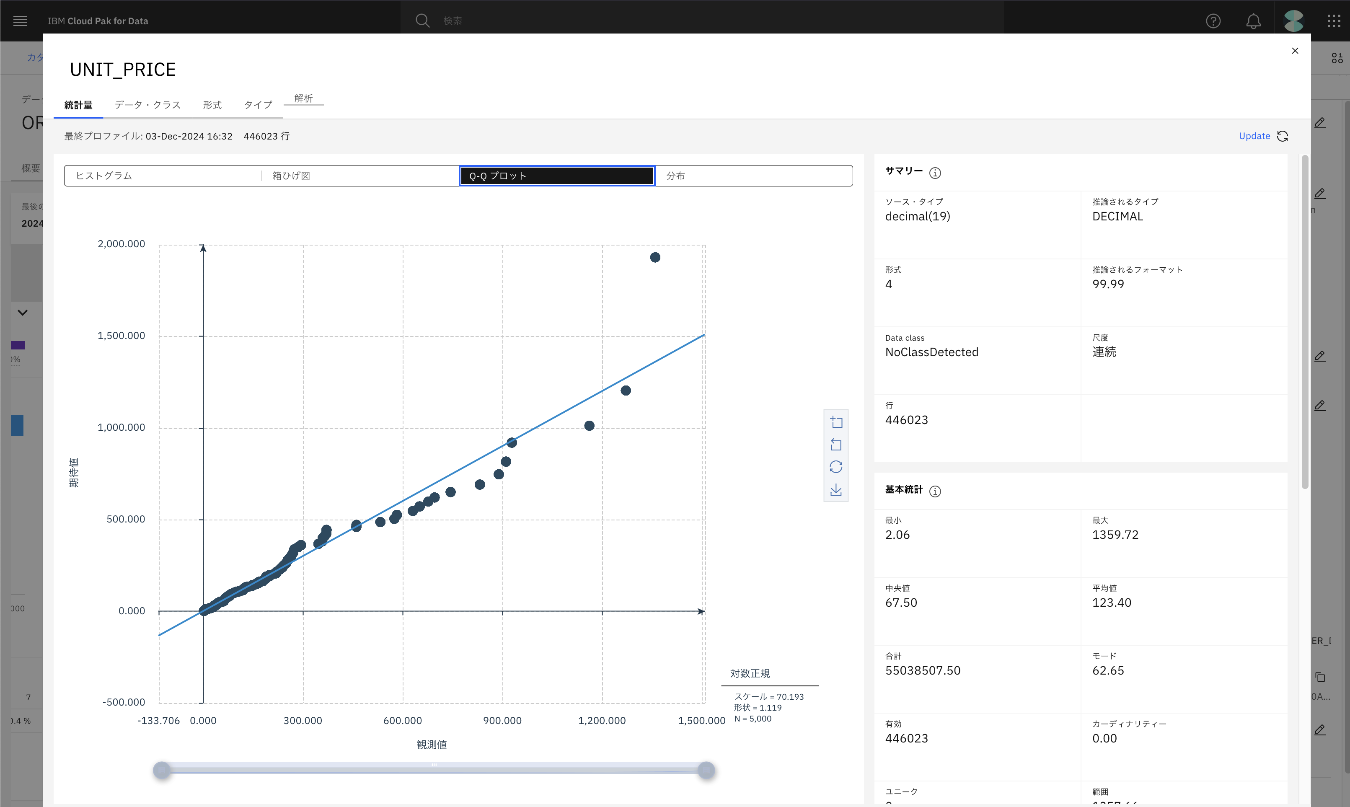Show info for サマリー section
1350x807 pixels.
tap(935, 173)
